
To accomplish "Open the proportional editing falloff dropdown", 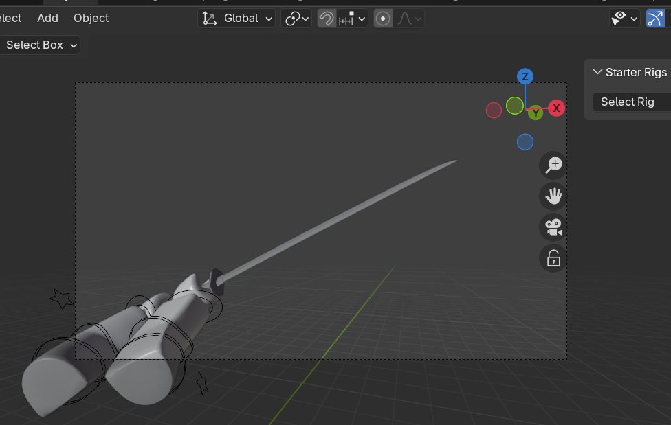I will point(409,19).
